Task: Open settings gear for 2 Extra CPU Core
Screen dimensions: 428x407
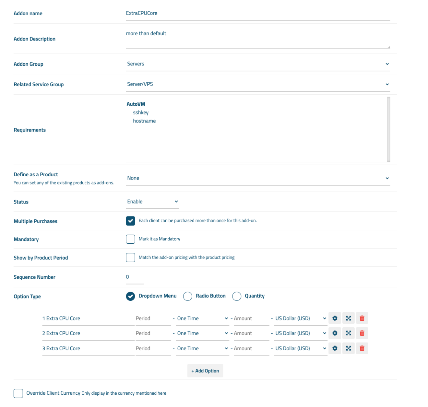Action: point(335,333)
